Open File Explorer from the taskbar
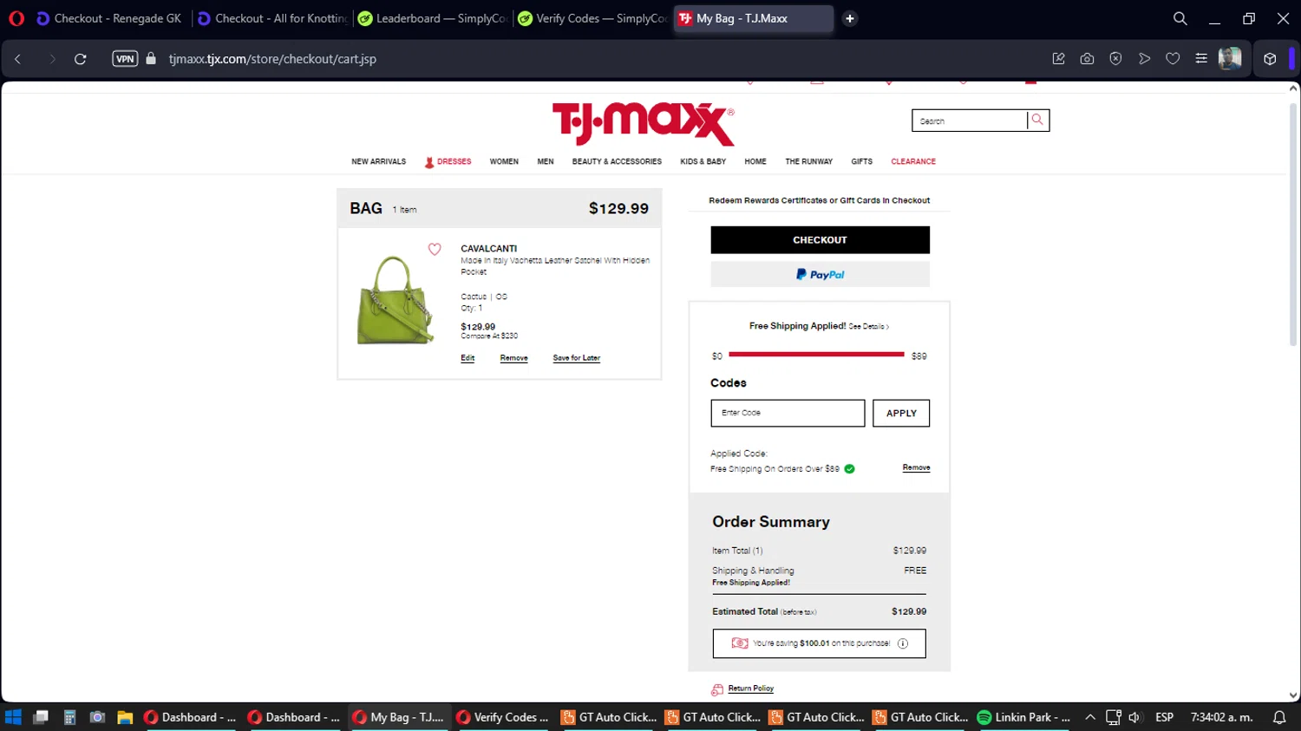The height and width of the screenshot is (731, 1301). click(125, 717)
